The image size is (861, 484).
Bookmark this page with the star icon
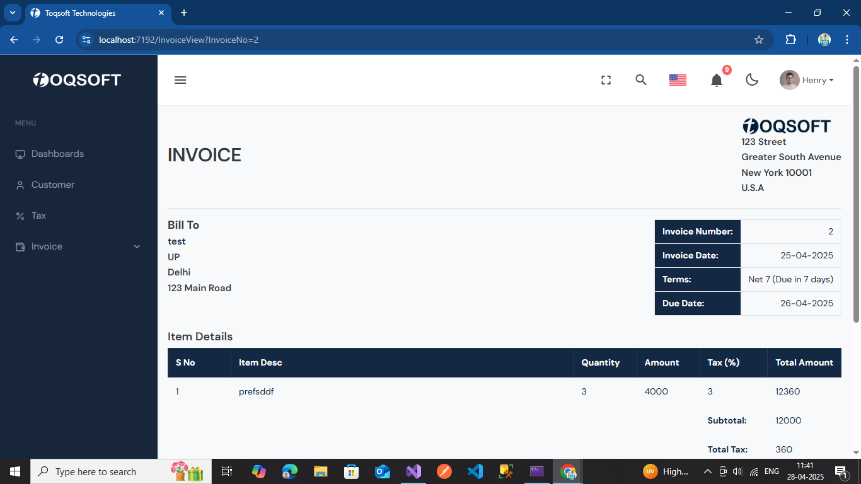coord(759,40)
